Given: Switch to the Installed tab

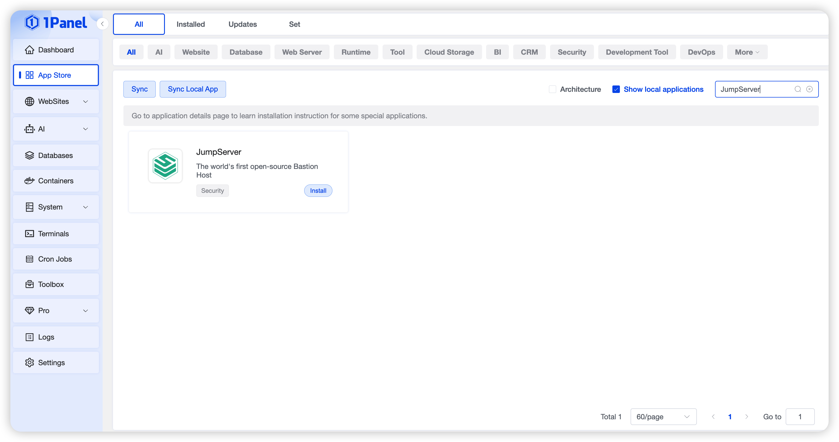Looking at the screenshot, I should pos(191,24).
